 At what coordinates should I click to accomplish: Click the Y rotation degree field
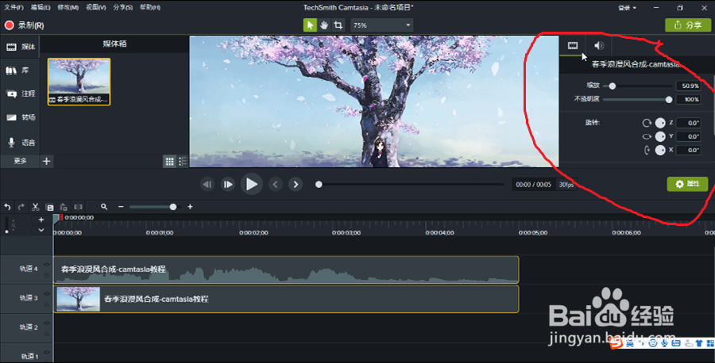[x=689, y=136]
